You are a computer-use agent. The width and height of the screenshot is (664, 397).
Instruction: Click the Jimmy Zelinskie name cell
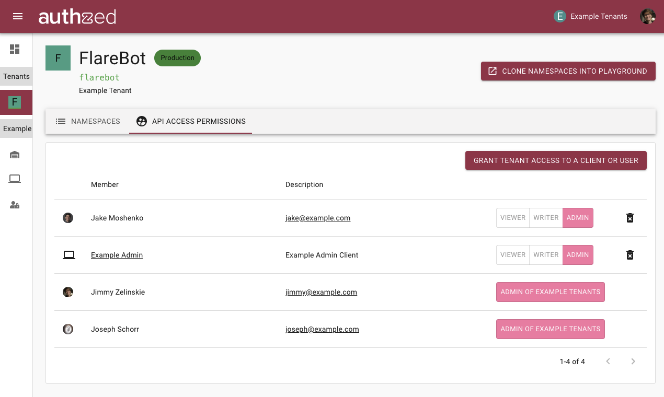(x=118, y=292)
